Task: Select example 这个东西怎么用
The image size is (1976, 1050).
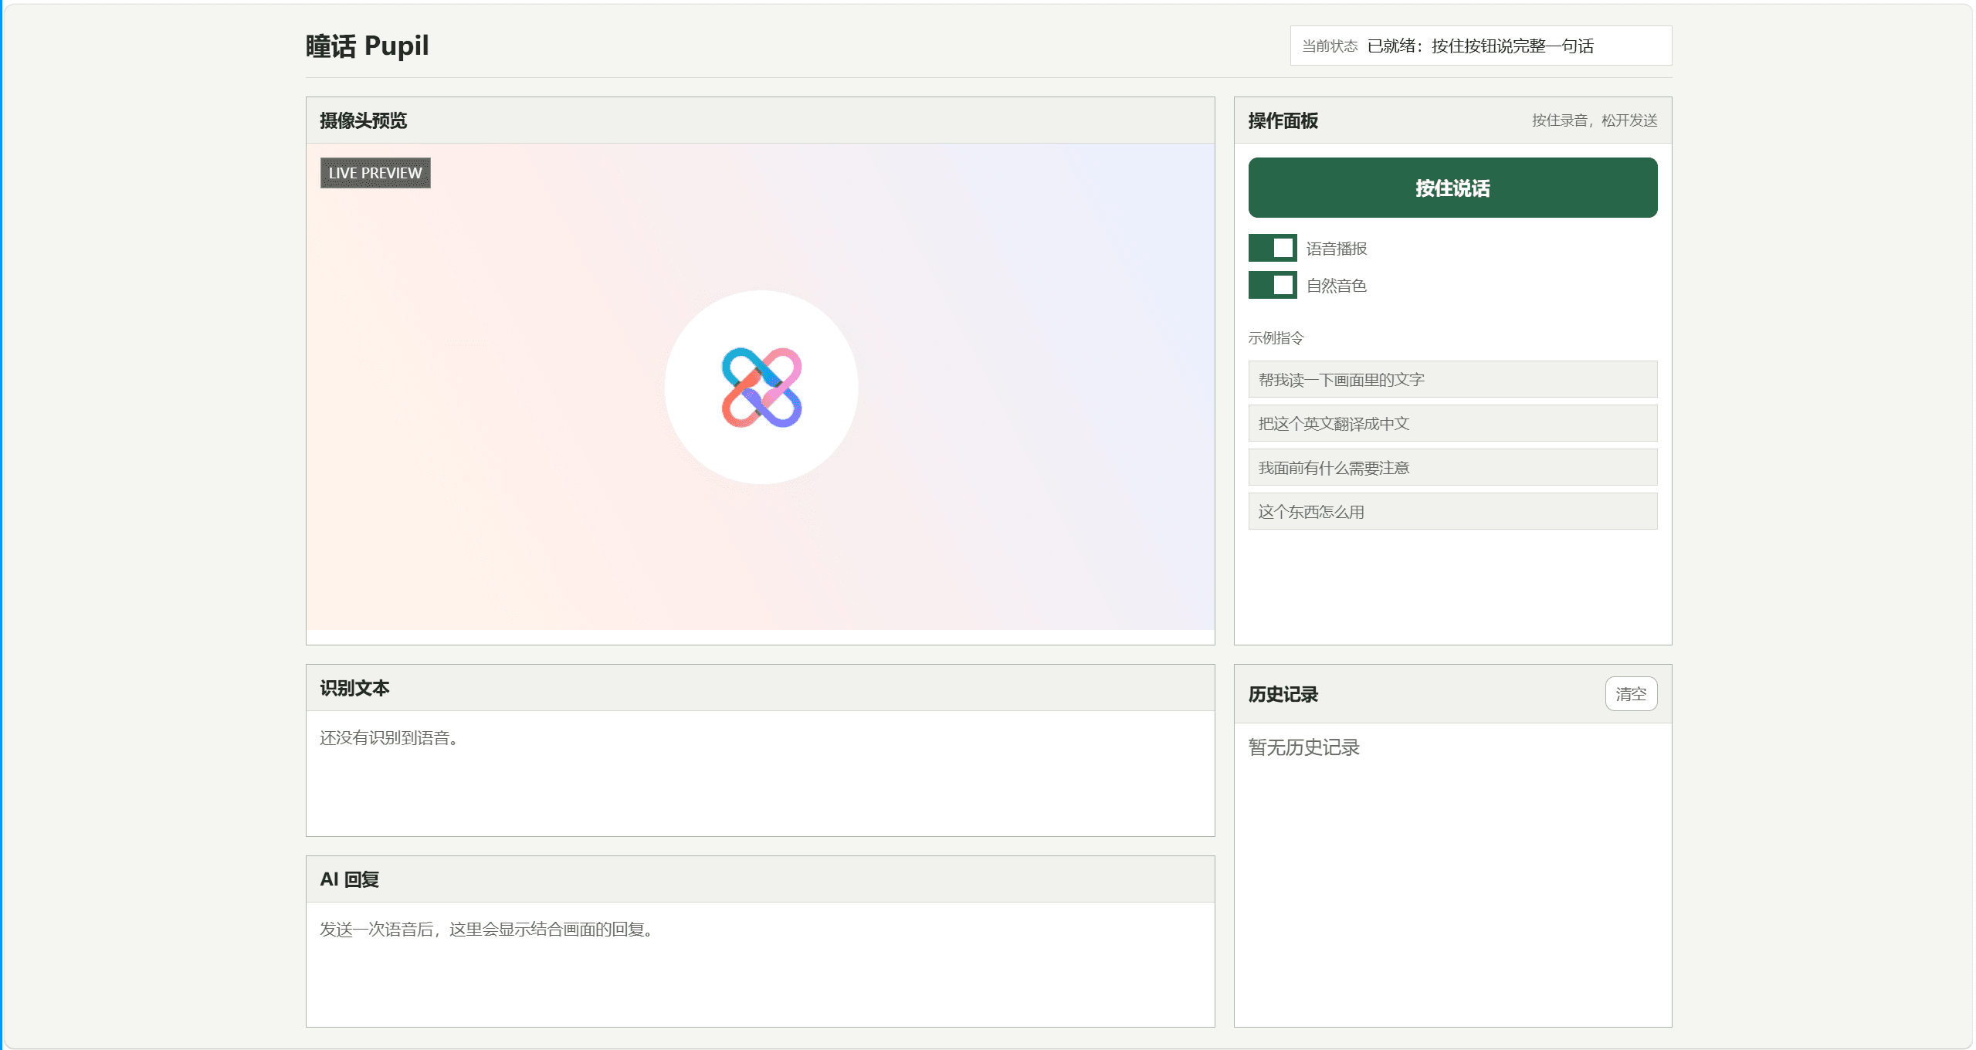Action: coord(1452,511)
